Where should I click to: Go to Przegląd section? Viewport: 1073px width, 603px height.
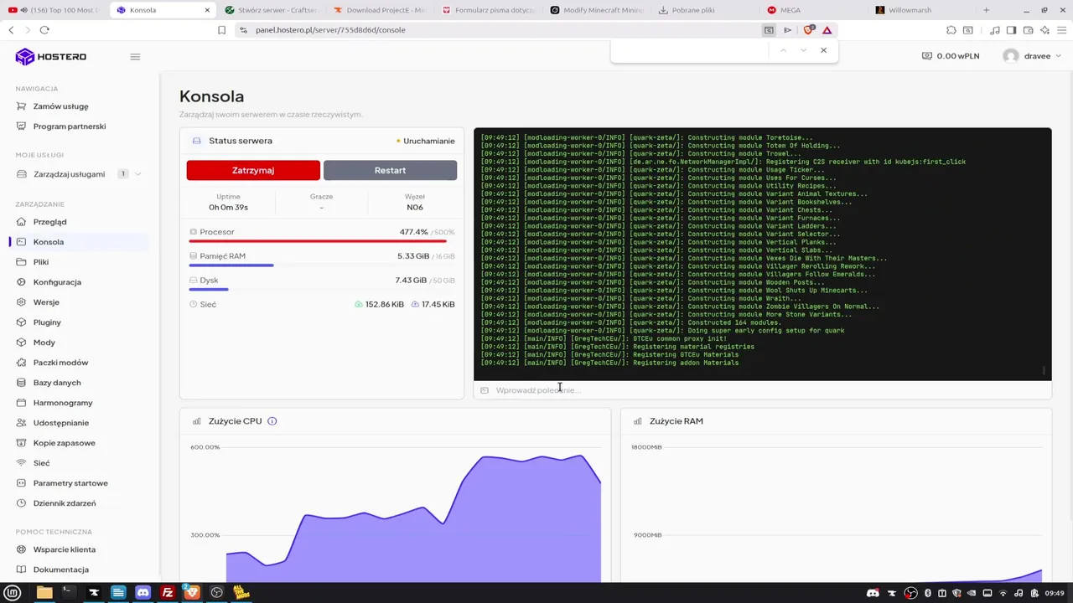(49, 222)
